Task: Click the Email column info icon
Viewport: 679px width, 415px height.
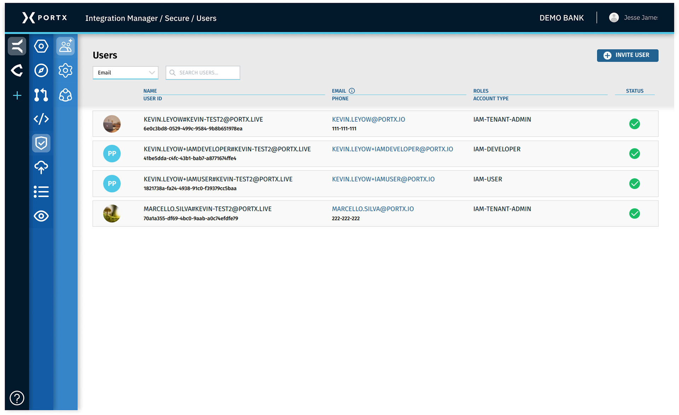Action: click(352, 91)
